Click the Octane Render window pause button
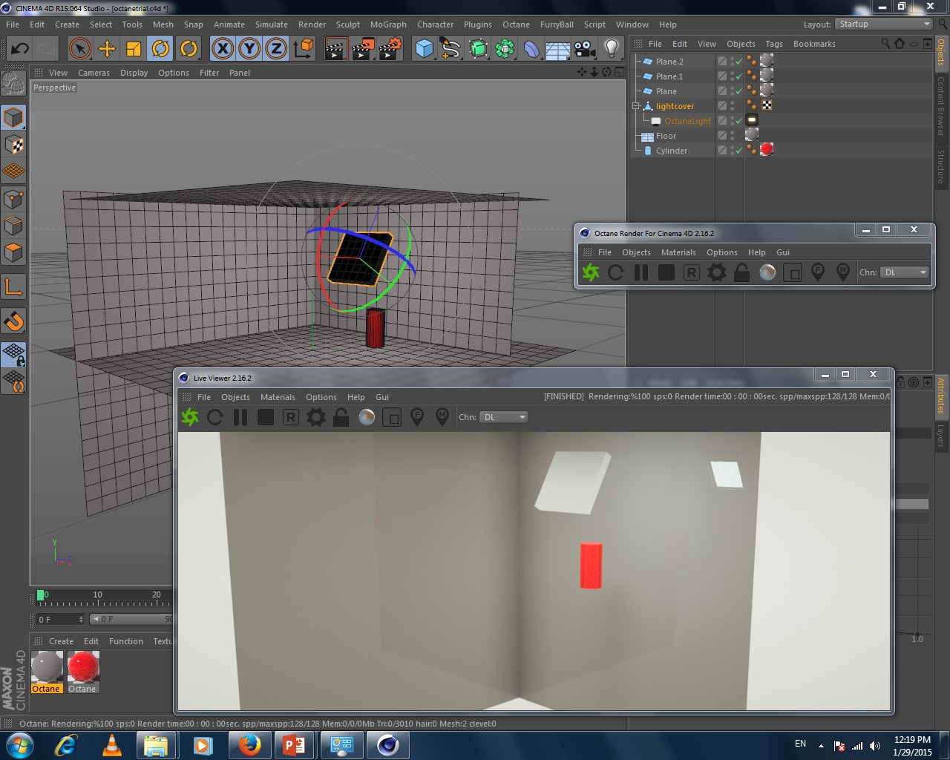 (x=641, y=272)
